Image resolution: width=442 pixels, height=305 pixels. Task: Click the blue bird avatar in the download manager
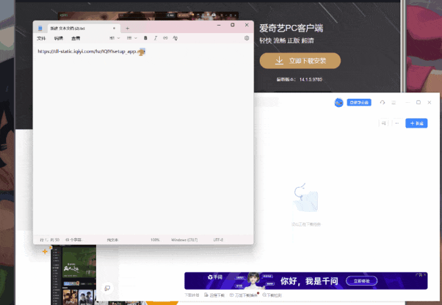pyautogui.click(x=339, y=103)
